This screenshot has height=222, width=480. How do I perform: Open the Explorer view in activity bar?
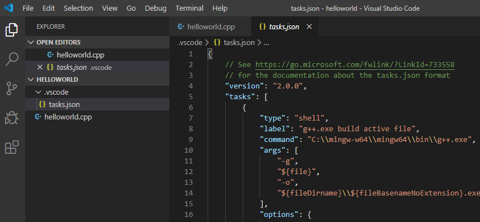pos(12,30)
